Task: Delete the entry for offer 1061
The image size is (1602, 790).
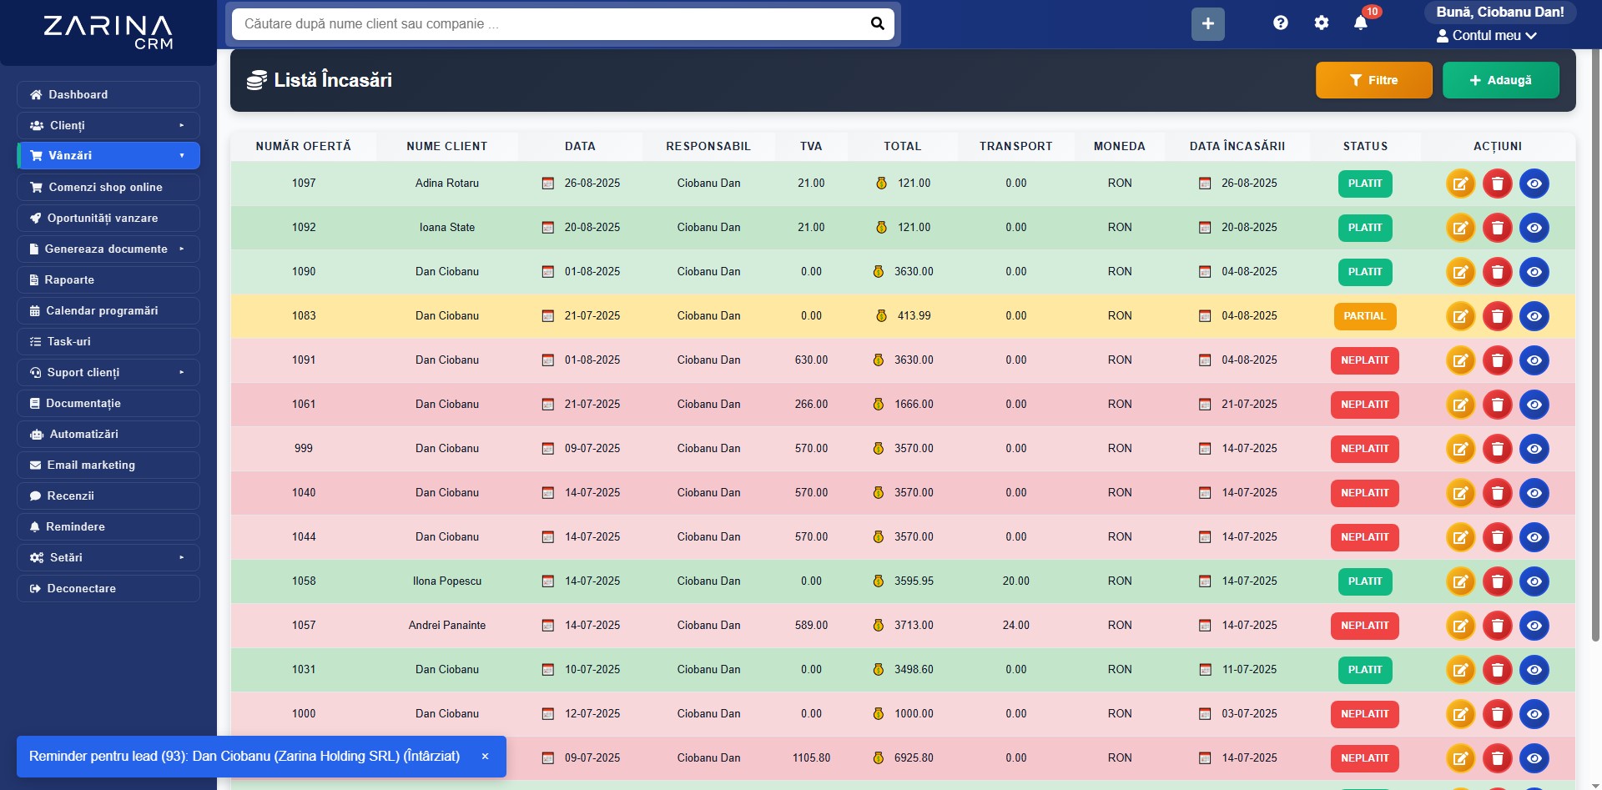Action: click(1498, 405)
